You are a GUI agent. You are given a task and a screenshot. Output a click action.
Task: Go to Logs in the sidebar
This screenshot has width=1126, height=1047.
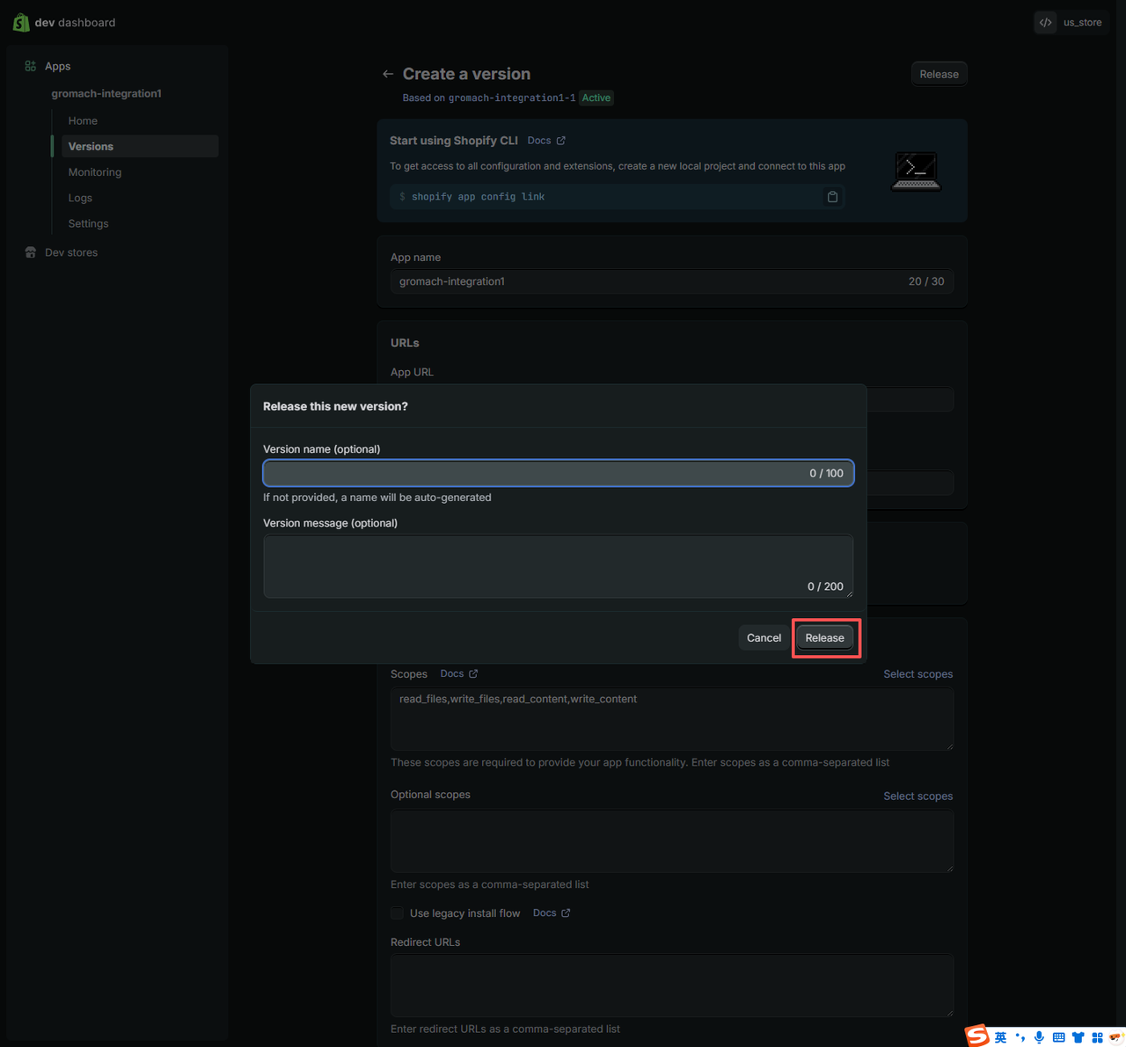[x=80, y=198]
